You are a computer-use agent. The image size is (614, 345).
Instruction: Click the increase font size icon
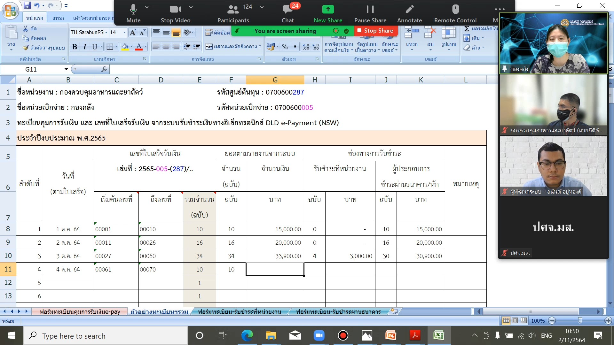coord(133,32)
